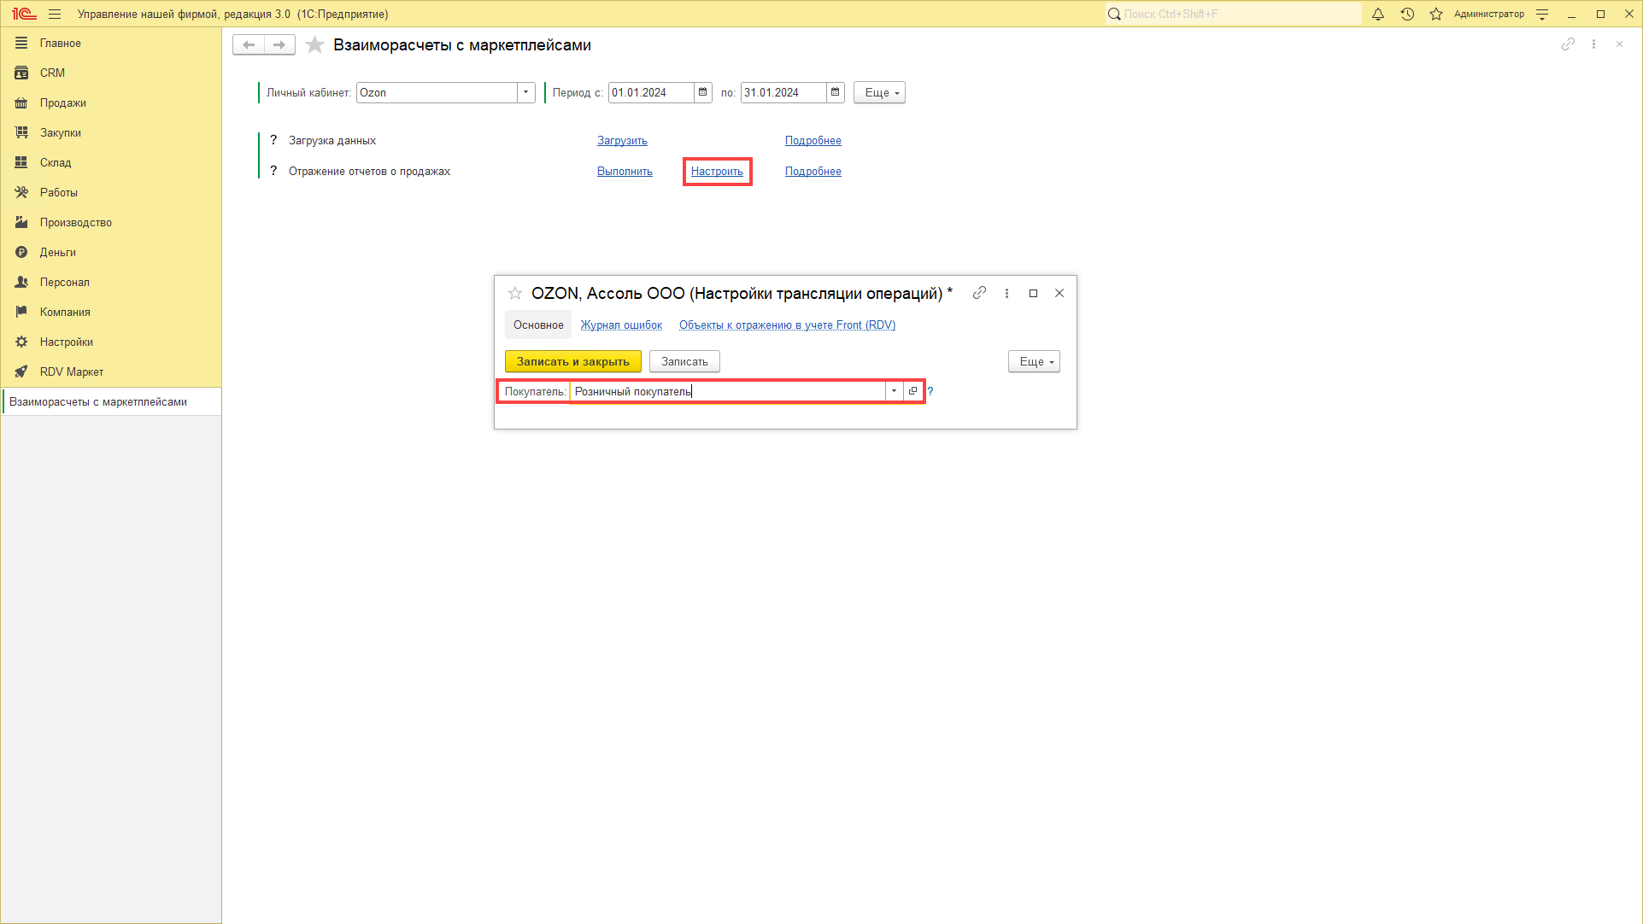Open calendar for period start date
Image resolution: width=1643 pixels, height=924 pixels.
click(x=702, y=92)
